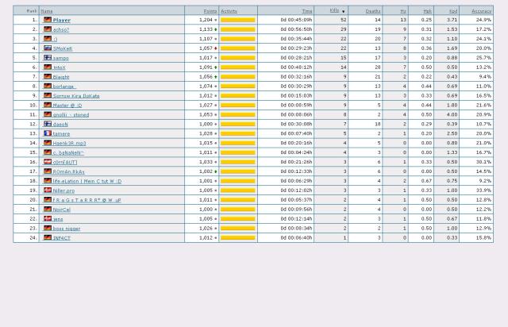Open Sorrow Kira BaKate player page
Screen dimensions: 508x327
coord(76,96)
